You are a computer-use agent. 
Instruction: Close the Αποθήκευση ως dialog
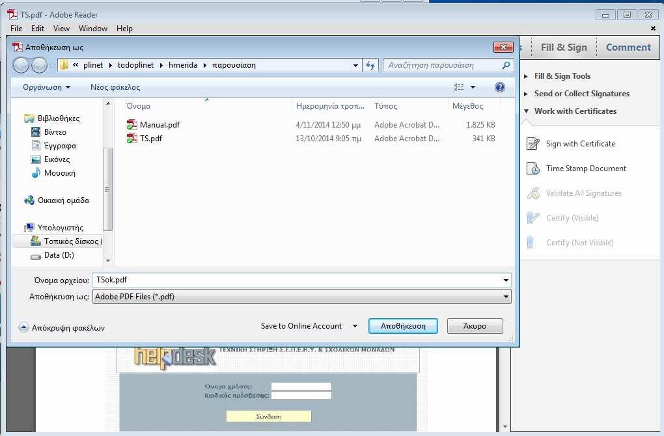(x=503, y=47)
